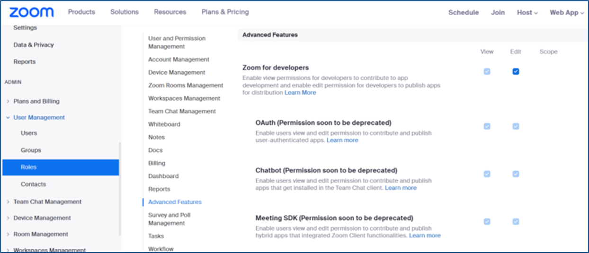Click Learn more link for Chatbot
The width and height of the screenshot is (589, 253).
point(401,188)
